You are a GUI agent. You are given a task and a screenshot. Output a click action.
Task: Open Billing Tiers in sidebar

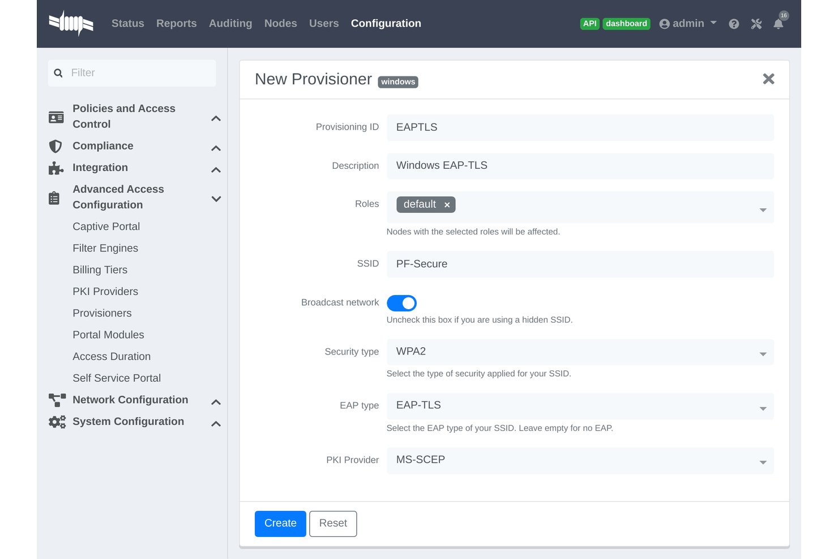(100, 270)
